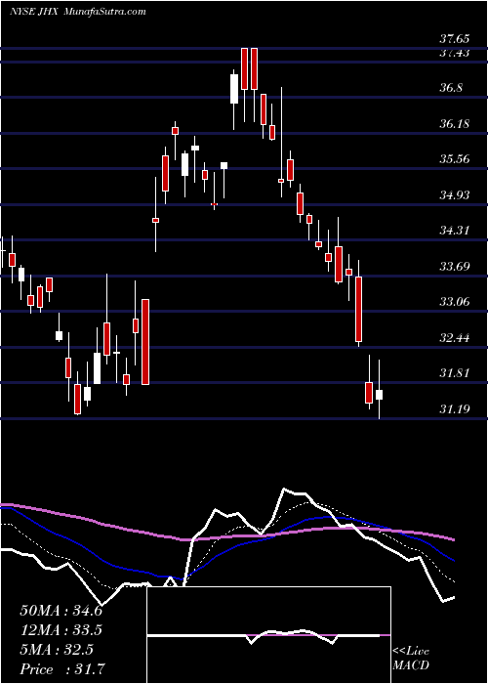Click the 33.06 price level label
The width and height of the screenshot is (488, 684).
pyautogui.click(x=455, y=301)
